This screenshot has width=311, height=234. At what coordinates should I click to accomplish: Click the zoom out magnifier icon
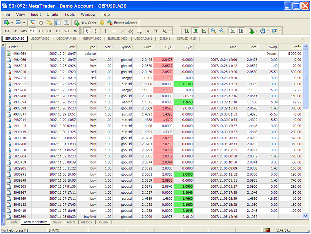tap(222, 31)
